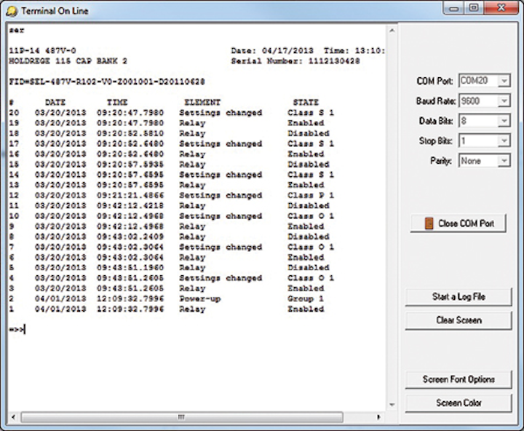524x431 pixels.
Task: Click the 'ser' command text
Action: pyautogui.click(x=17, y=31)
